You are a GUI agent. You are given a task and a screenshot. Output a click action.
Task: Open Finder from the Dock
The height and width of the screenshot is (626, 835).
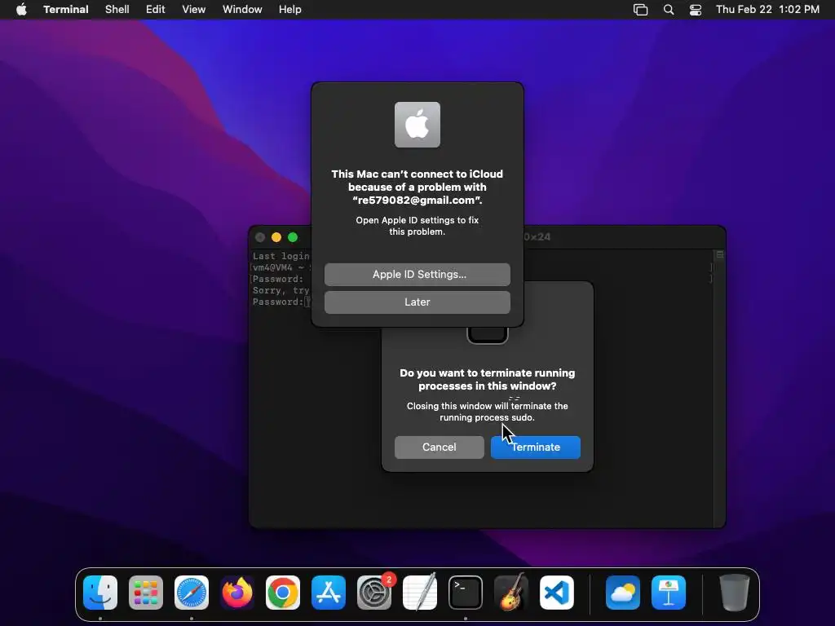click(x=100, y=593)
